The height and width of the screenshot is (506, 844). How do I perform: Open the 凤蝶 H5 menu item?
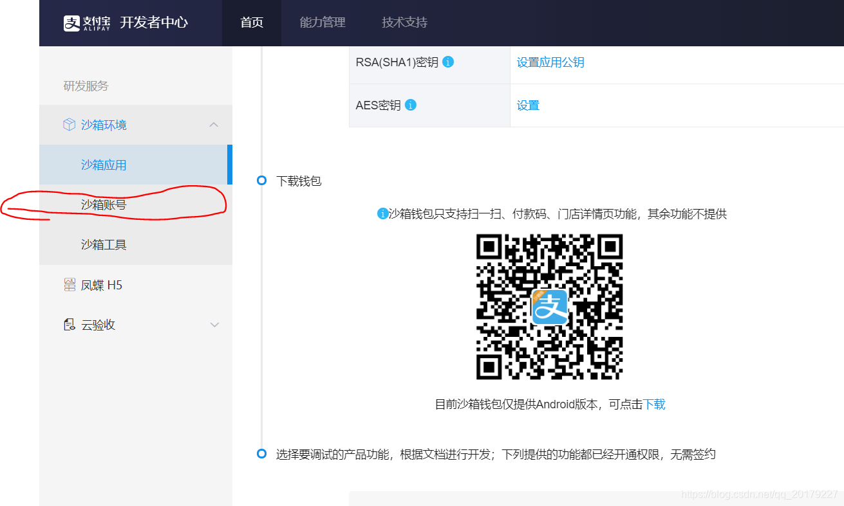(136, 285)
